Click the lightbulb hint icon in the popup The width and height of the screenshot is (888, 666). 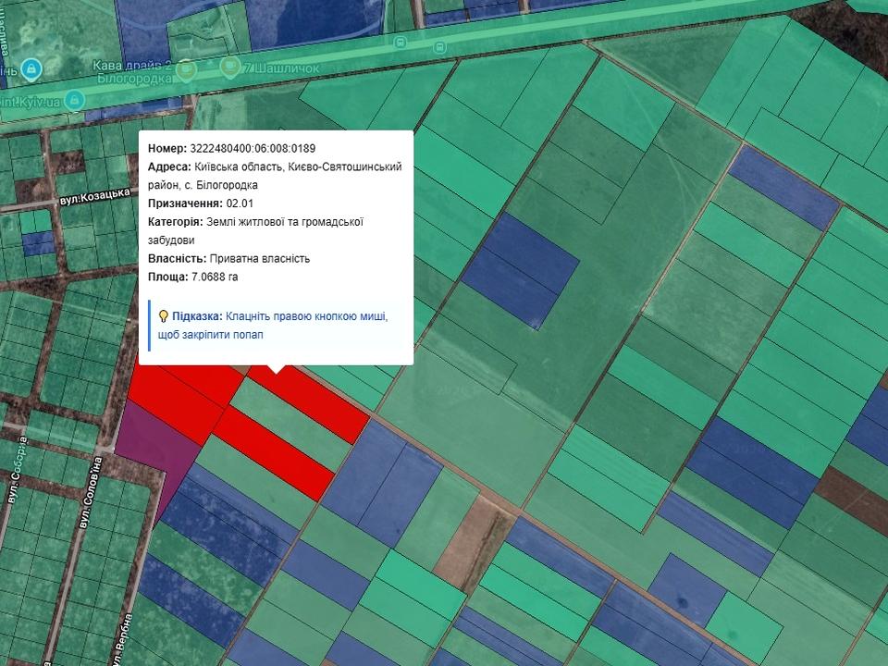click(x=164, y=316)
